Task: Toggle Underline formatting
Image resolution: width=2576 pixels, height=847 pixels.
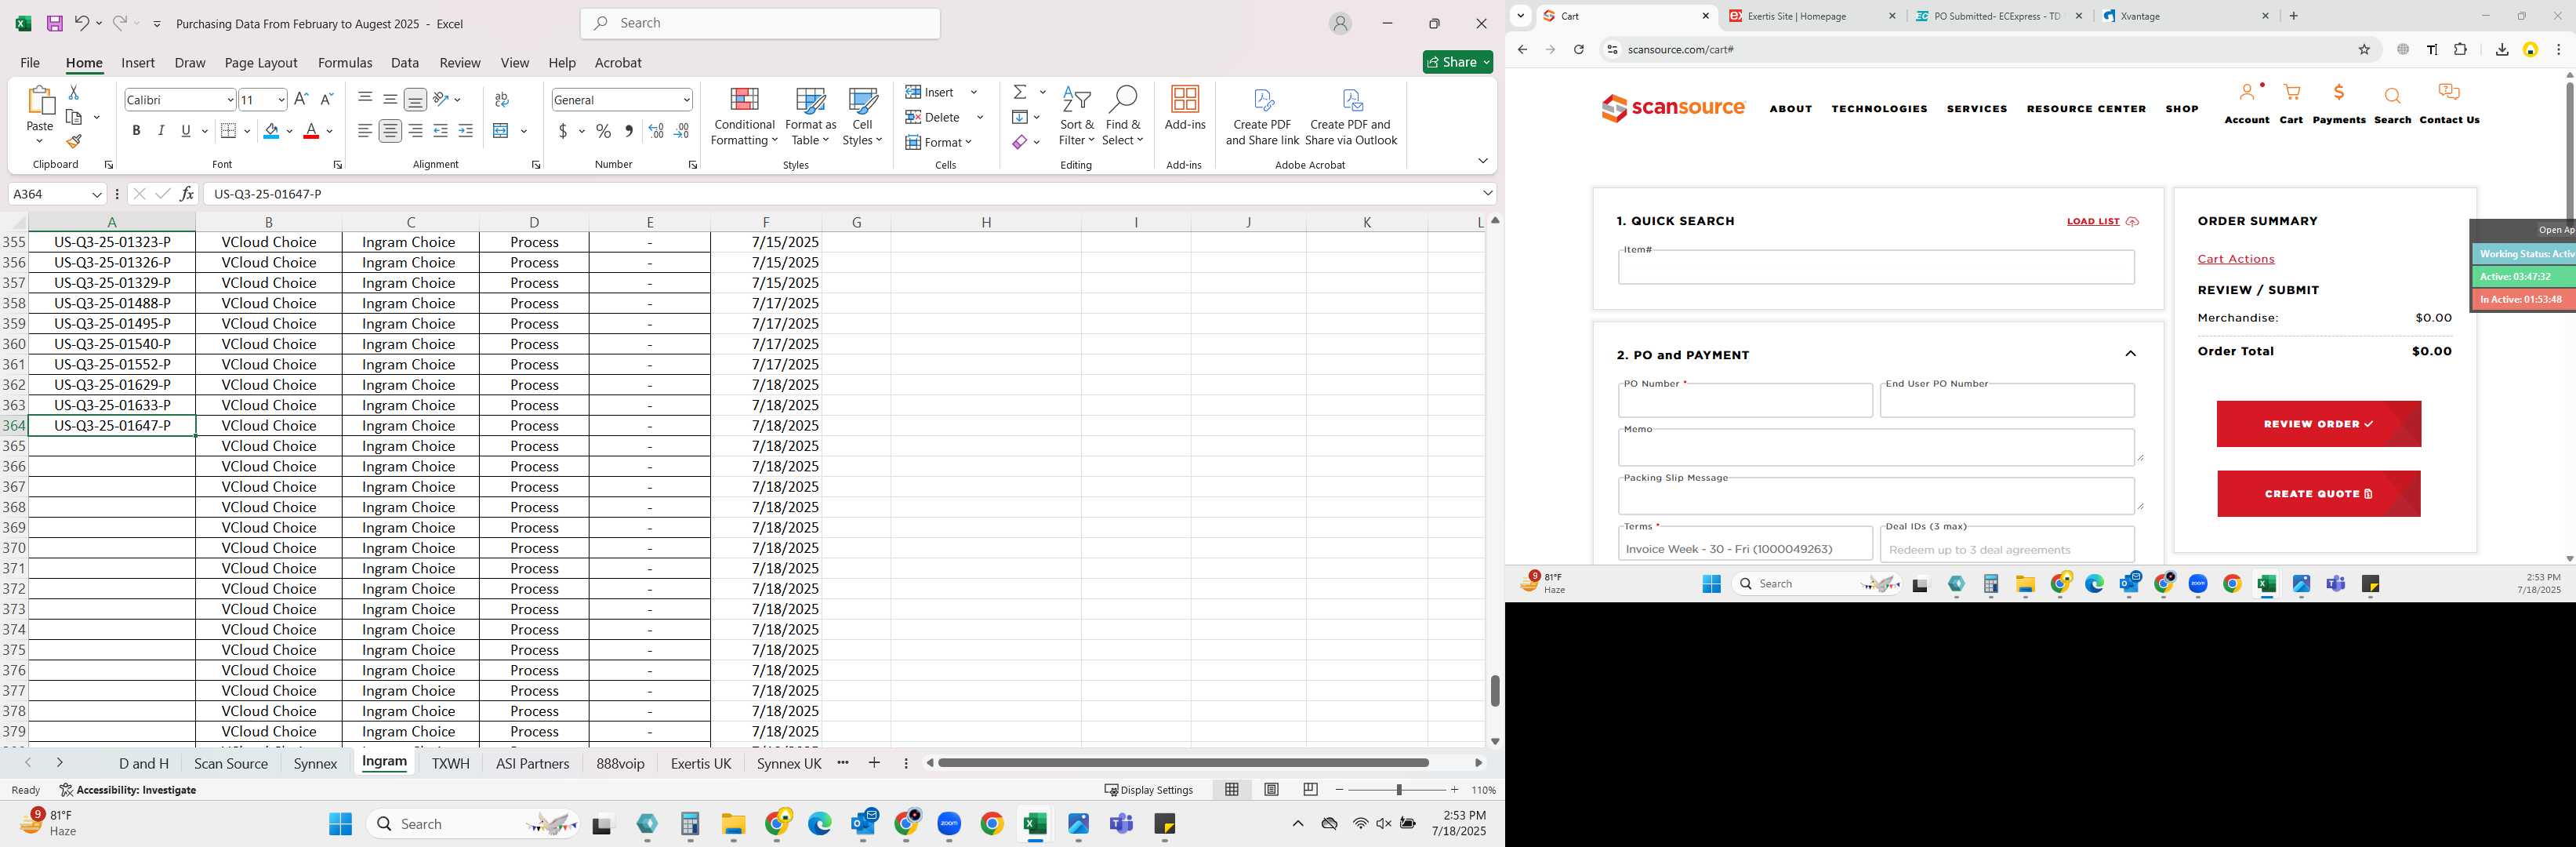Action: click(x=186, y=131)
